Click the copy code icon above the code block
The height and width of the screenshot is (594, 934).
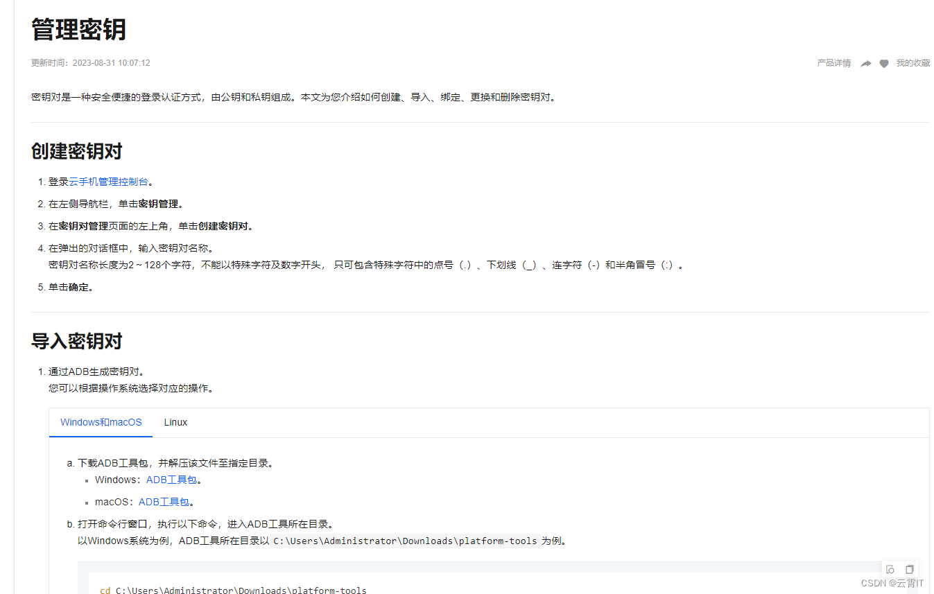tap(909, 568)
